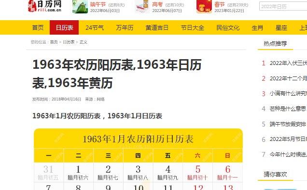Open the 高考 countdown link
Screen dimensions: 307x190
pyautogui.click(x=157, y=4)
